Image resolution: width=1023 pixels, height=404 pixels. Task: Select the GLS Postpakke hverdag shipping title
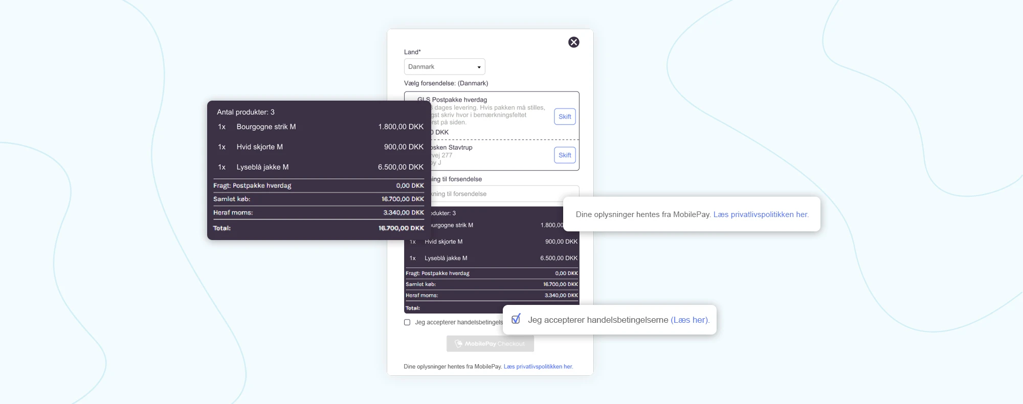(459, 100)
